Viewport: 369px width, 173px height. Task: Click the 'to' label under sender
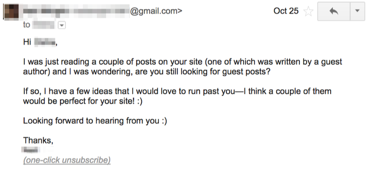pyautogui.click(x=27, y=25)
